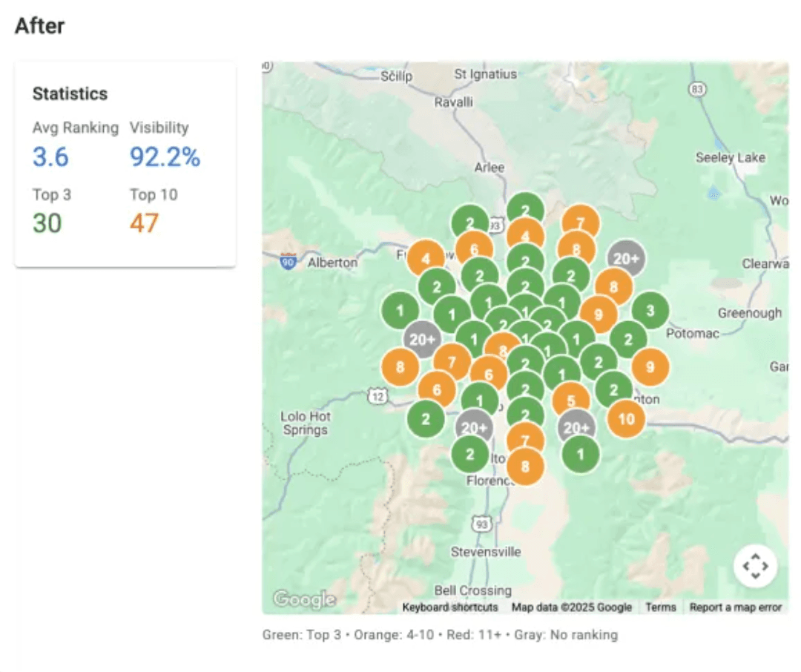801x672 pixels.
Task: Click green "3" marker near Greenough
Action: [650, 311]
